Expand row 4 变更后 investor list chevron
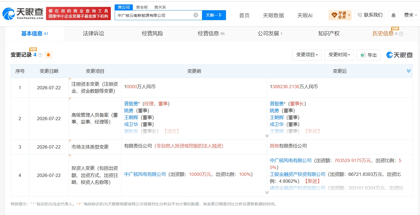The image size is (420, 215). [267, 192]
